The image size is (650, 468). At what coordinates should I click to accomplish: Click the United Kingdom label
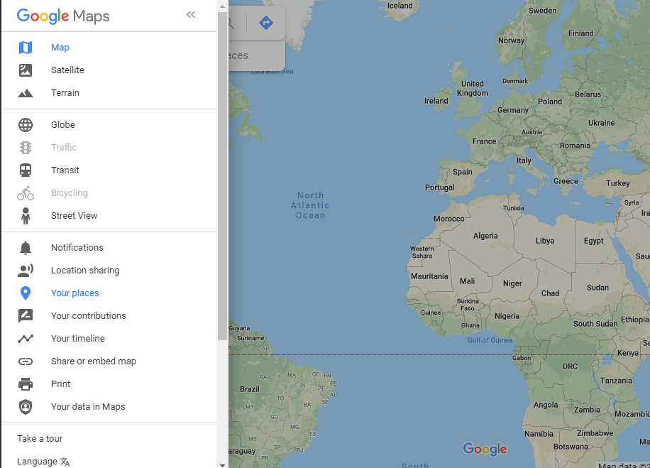472,88
